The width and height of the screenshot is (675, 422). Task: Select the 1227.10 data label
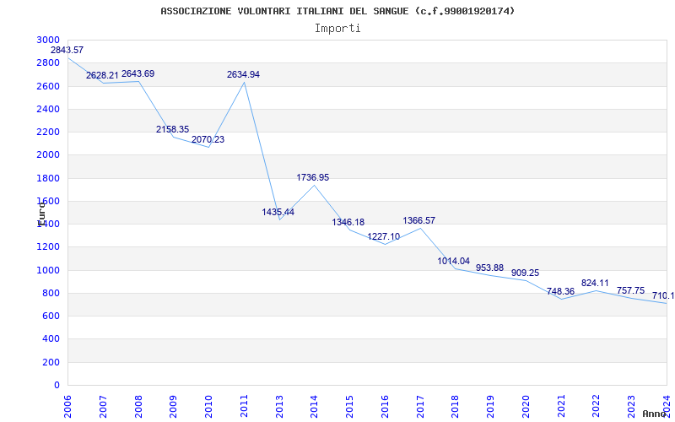(384, 236)
